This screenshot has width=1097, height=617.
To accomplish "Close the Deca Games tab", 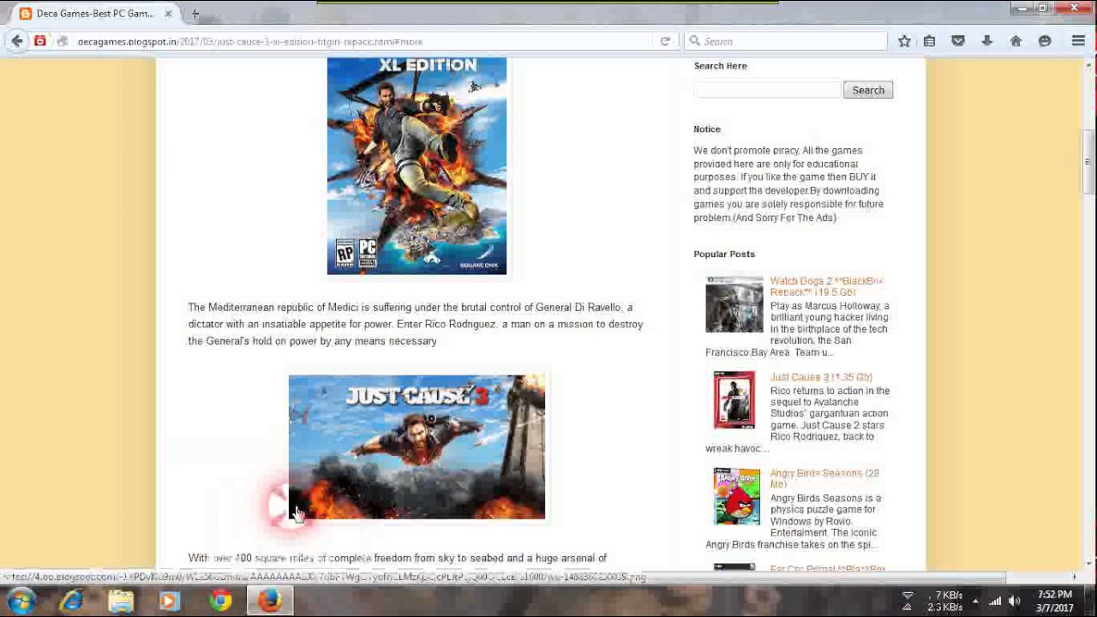I will pos(168,14).
